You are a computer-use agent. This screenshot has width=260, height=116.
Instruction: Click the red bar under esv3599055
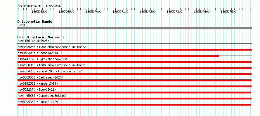click(x=134, y=50)
